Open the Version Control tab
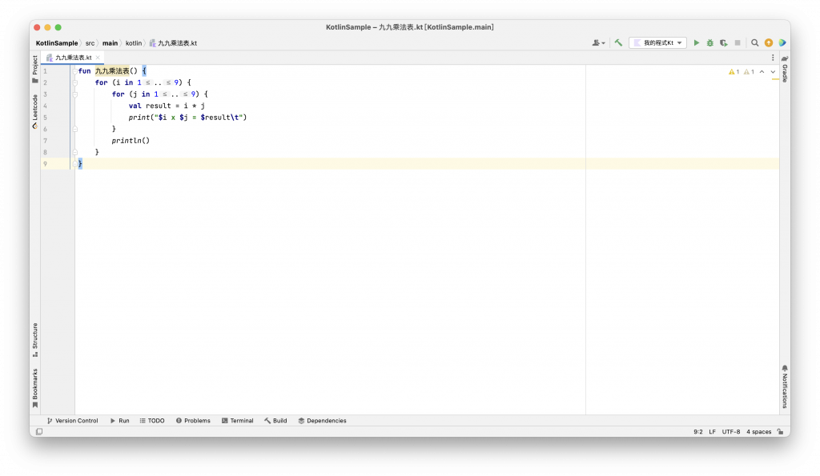 point(72,421)
